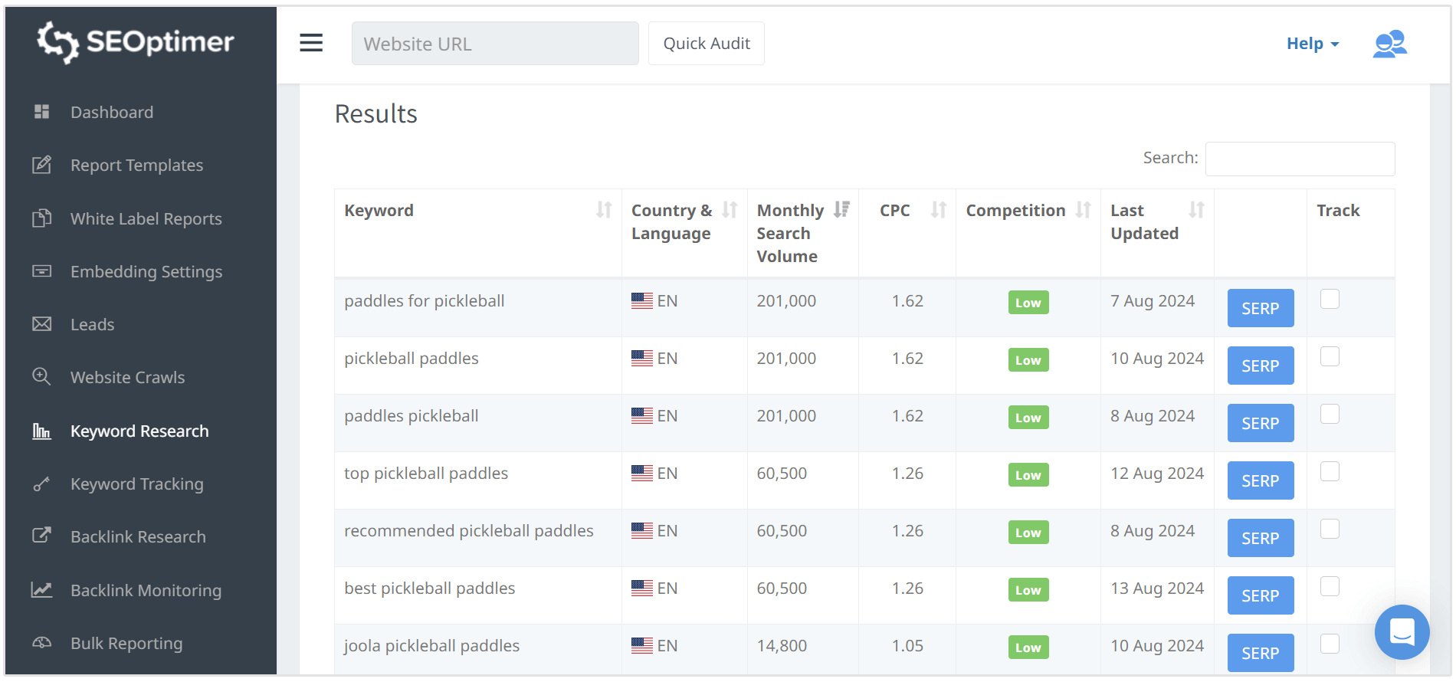Open SERP for pickleball paddles row
Screen dimensions: 1456x682
[1260, 366]
